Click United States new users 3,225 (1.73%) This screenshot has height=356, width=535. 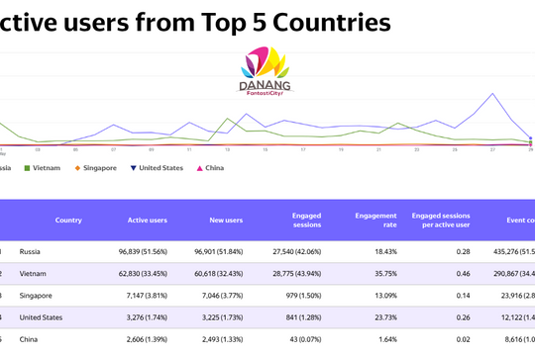223,317
